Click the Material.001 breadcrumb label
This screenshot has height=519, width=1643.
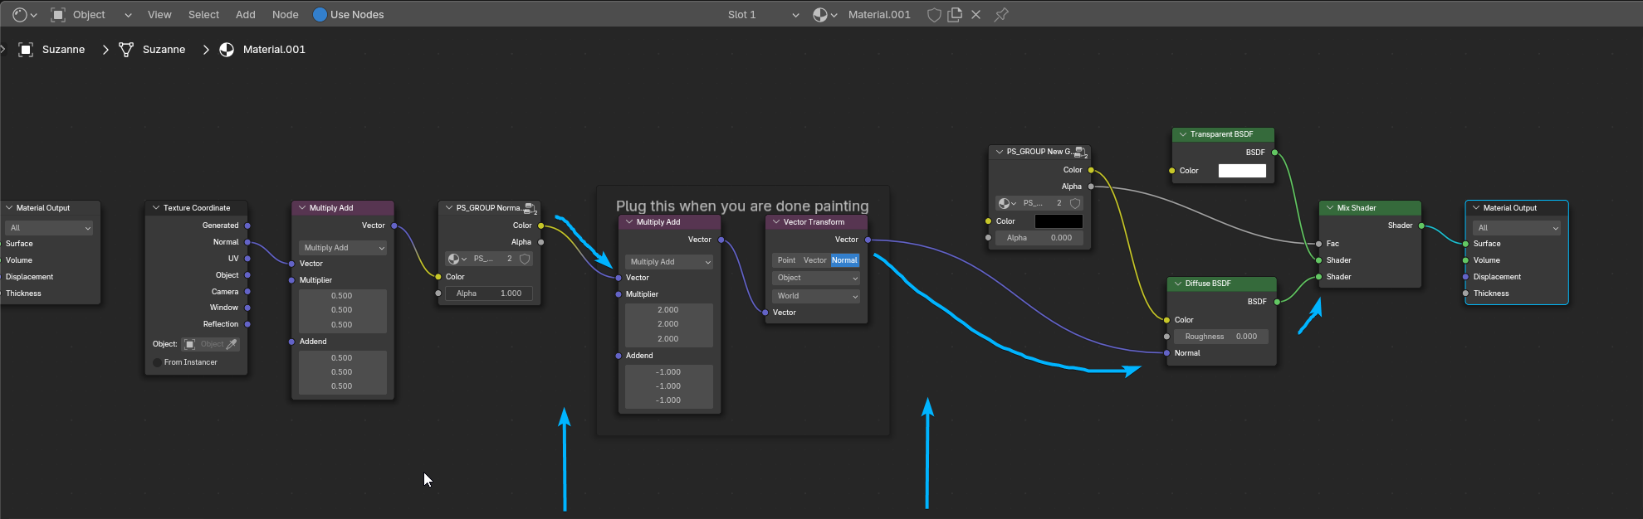point(274,50)
